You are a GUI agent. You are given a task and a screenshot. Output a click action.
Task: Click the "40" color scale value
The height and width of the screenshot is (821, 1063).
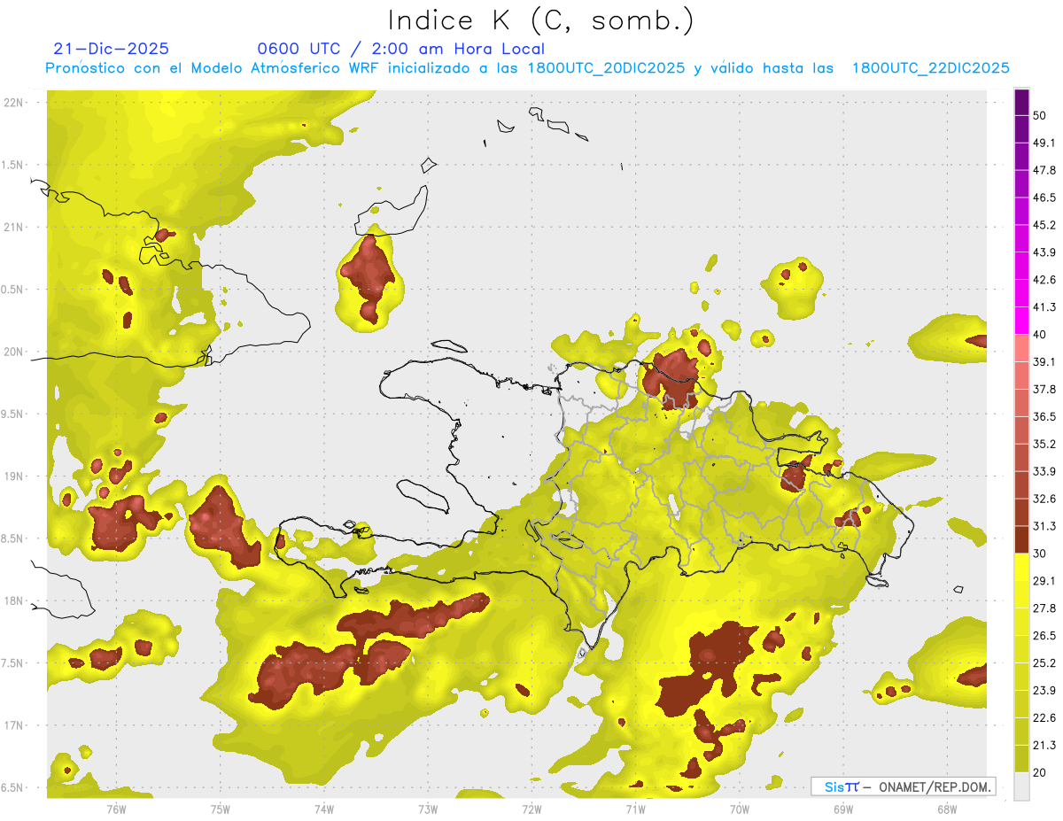[1040, 335]
